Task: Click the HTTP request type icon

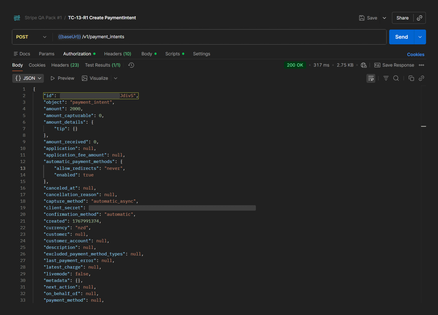Action: click(17, 18)
